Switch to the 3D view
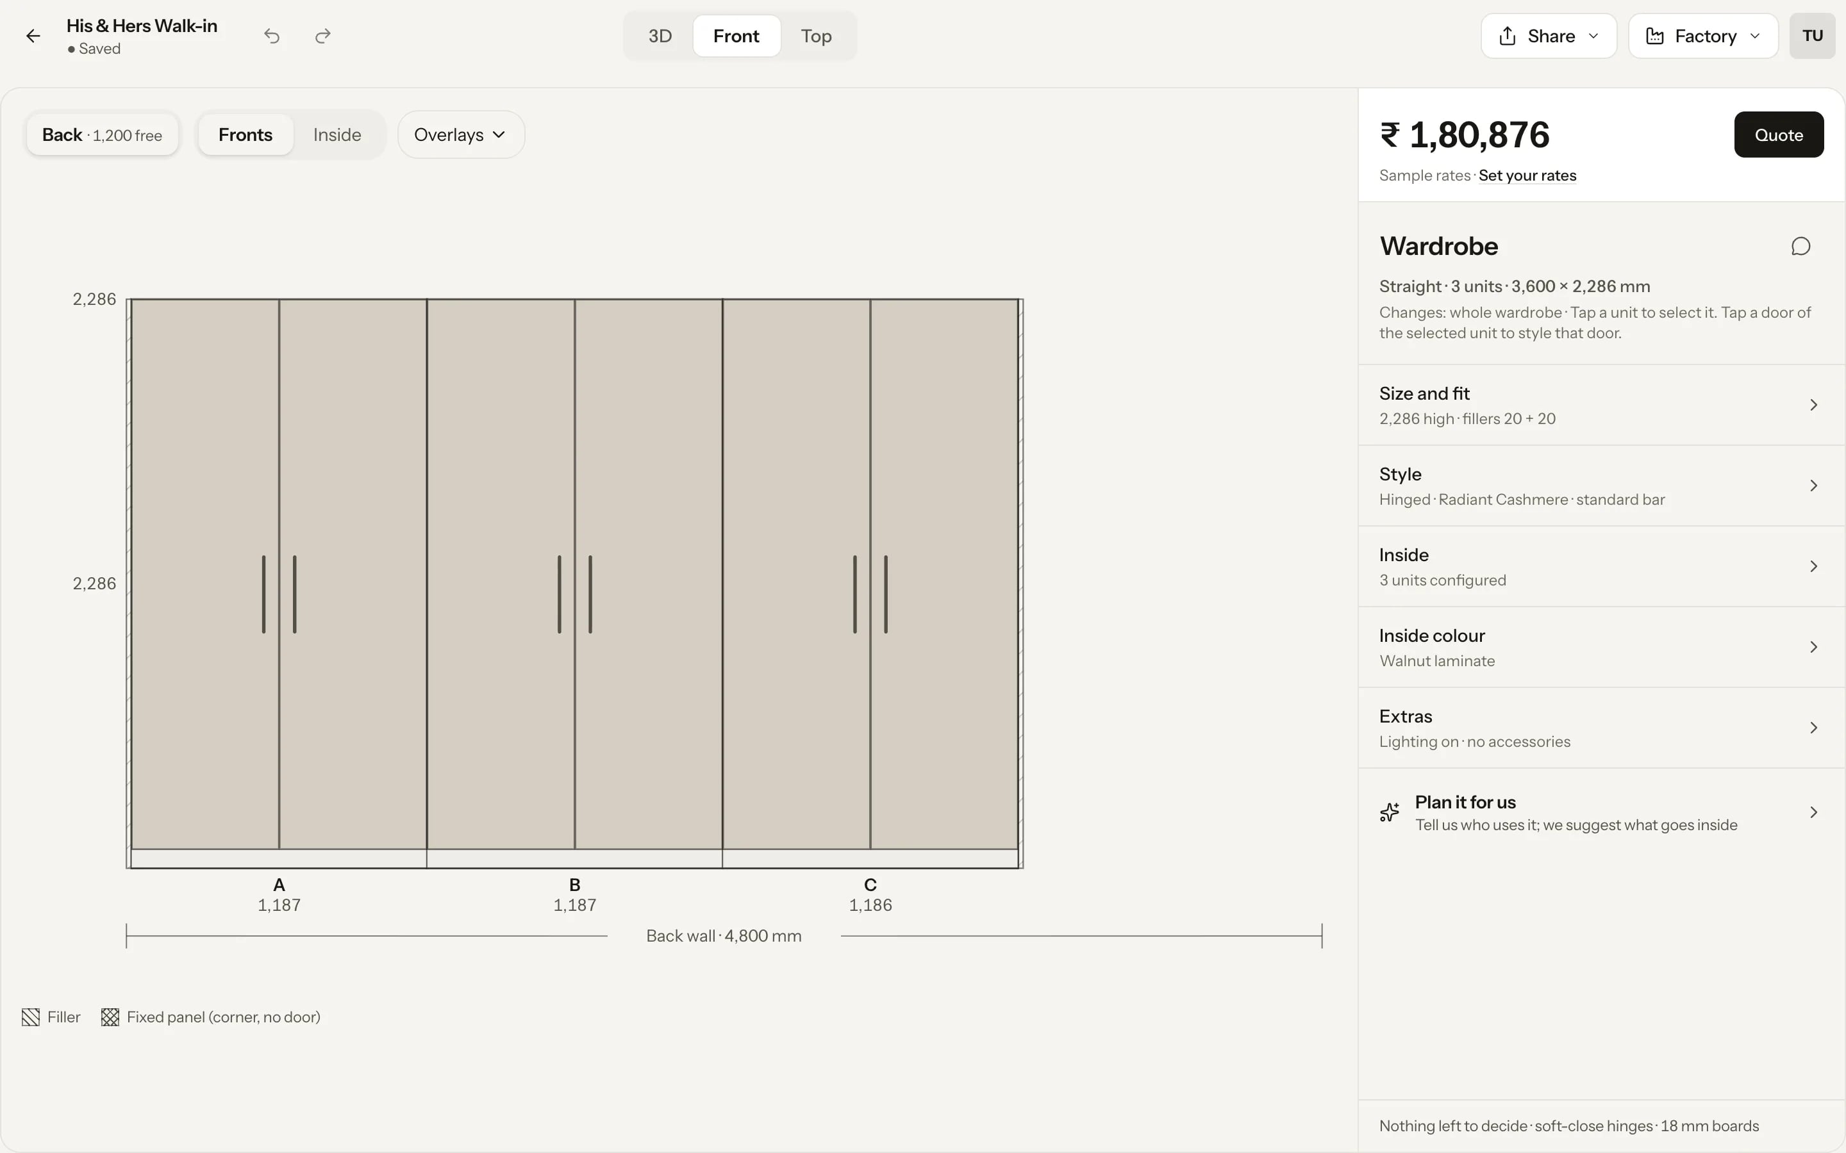Image resolution: width=1846 pixels, height=1153 pixels. (x=660, y=36)
